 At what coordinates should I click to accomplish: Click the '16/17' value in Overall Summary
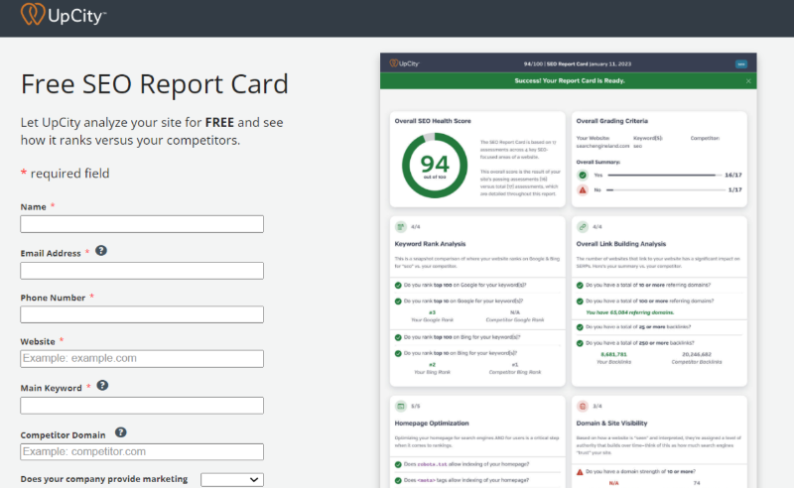(733, 176)
